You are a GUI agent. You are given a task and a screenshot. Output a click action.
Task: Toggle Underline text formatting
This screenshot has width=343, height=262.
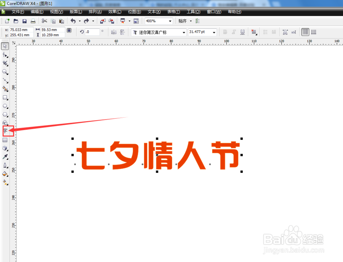243,32
